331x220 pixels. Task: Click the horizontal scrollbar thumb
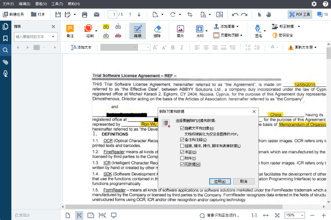174,207
